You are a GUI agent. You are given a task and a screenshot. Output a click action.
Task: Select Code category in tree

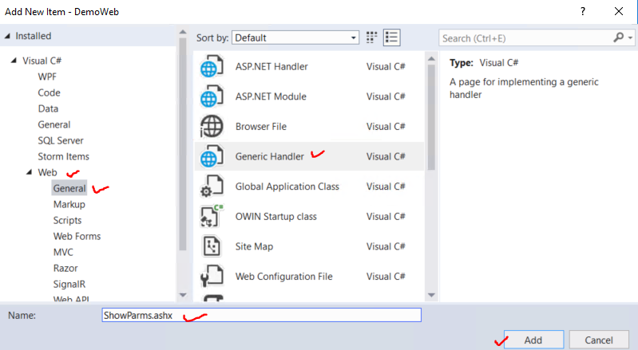pos(49,92)
